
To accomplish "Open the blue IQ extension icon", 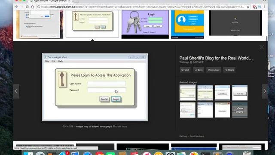I will [260, 7].
